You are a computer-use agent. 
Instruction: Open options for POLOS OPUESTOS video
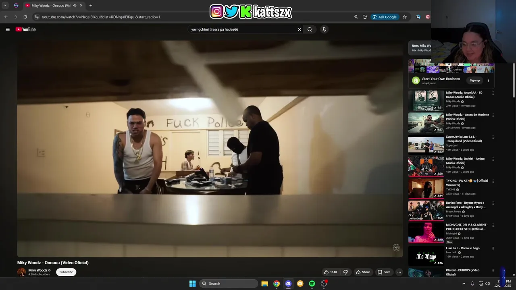(493, 225)
